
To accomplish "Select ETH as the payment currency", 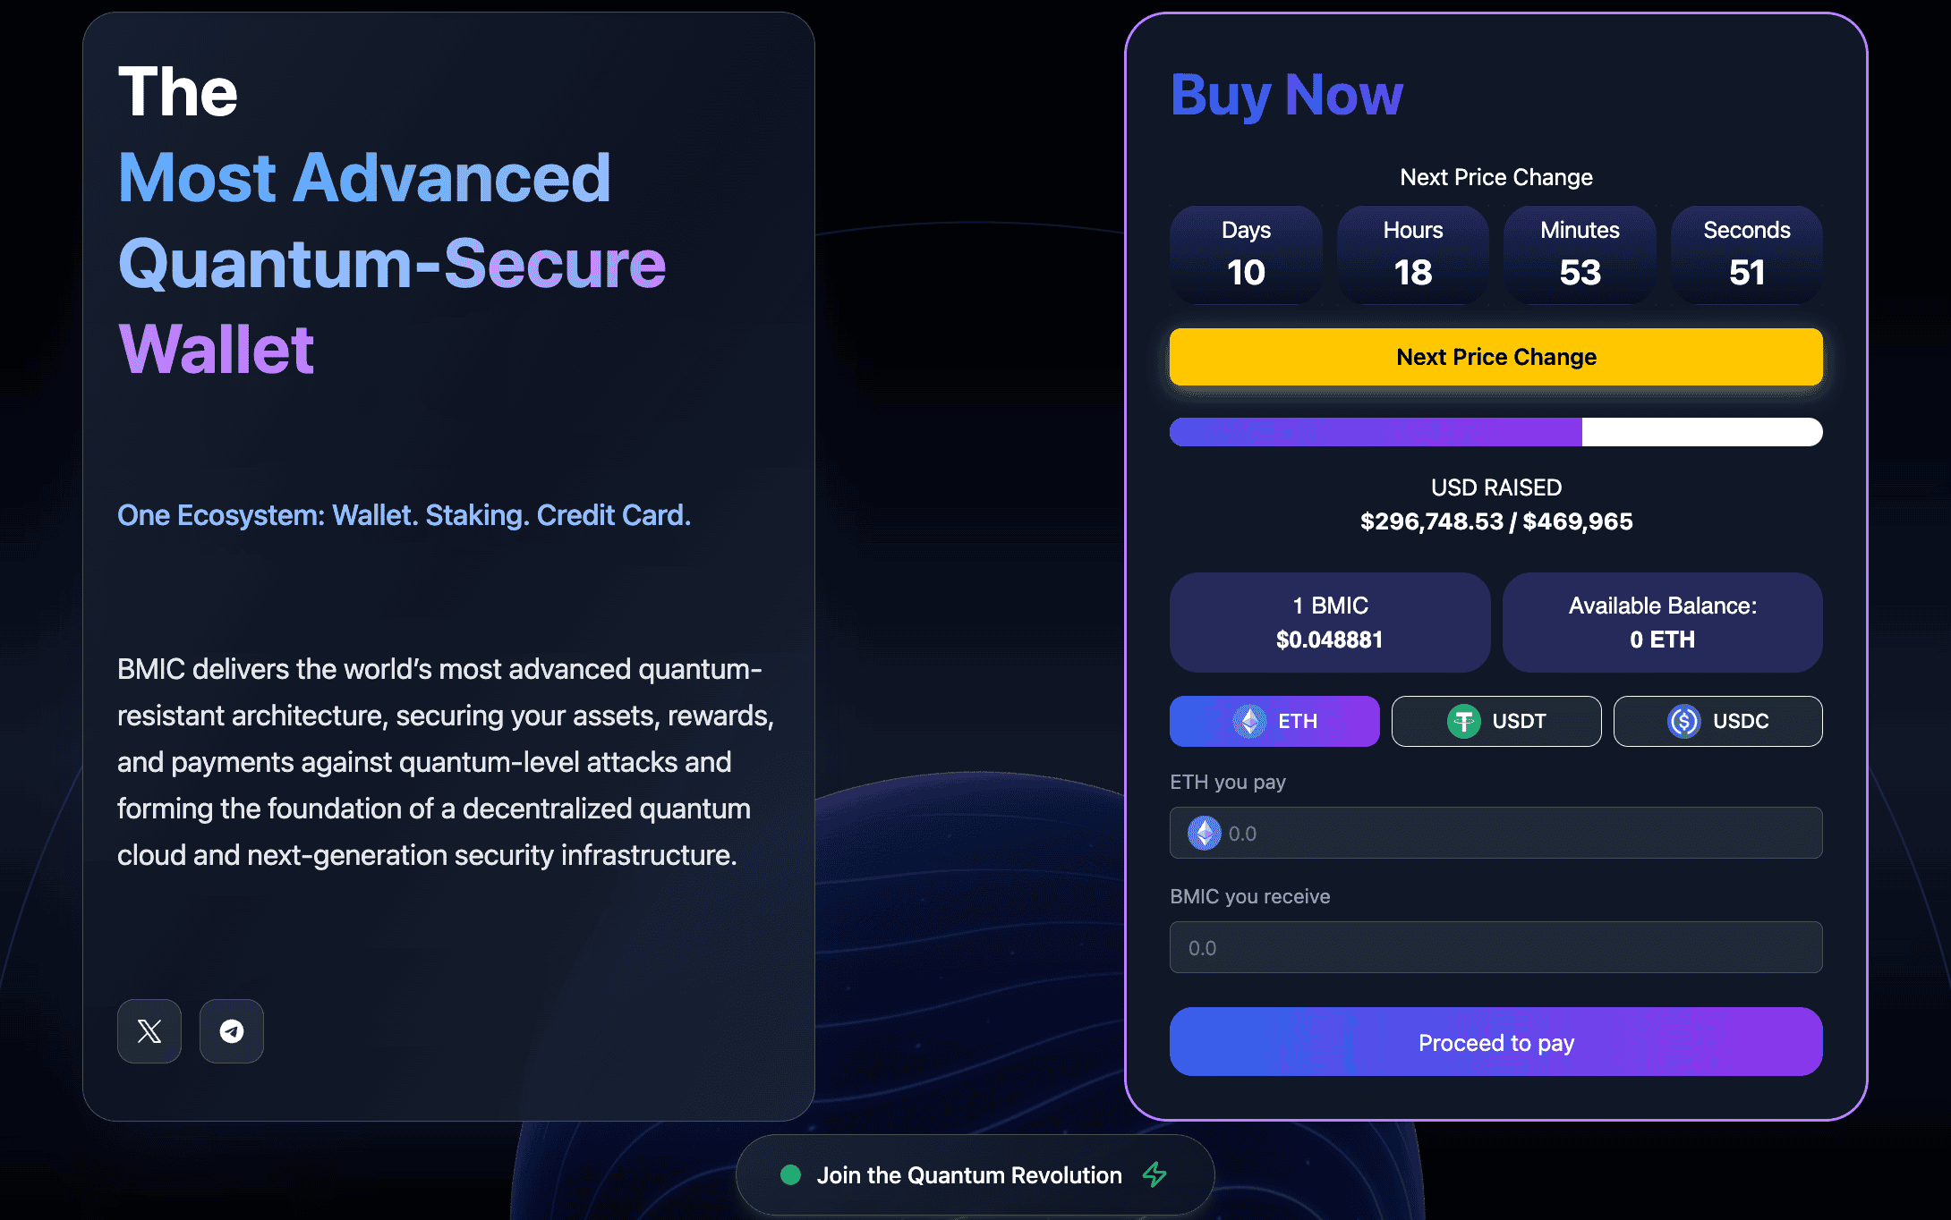I will coord(1274,721).
